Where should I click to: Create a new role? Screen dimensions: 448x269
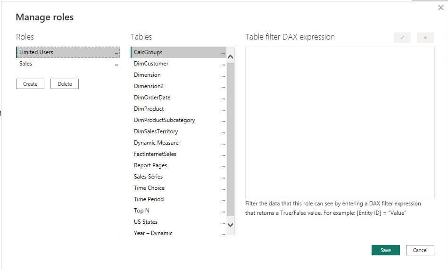(x=30, y=84)
